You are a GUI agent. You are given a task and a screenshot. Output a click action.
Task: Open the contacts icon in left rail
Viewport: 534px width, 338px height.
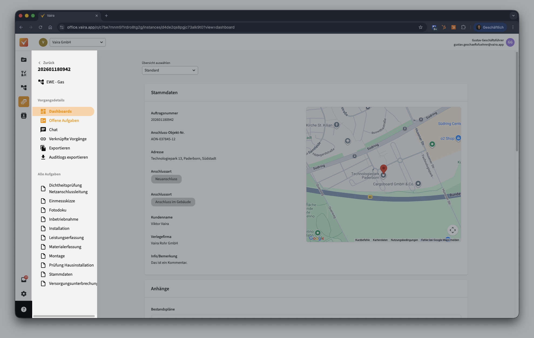pos(24,116)
